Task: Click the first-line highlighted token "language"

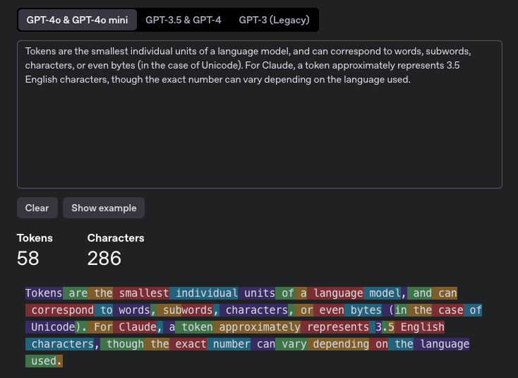Action: tap(335, 293)
